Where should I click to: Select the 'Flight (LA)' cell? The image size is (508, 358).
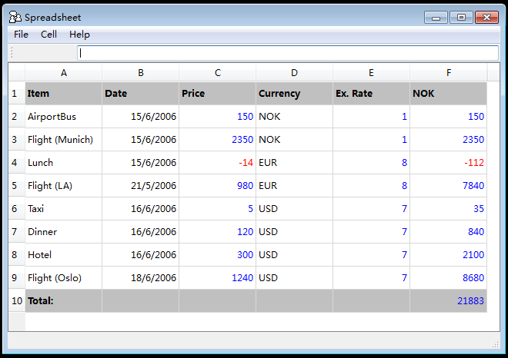pyautogui.click(x=63, y=186)
